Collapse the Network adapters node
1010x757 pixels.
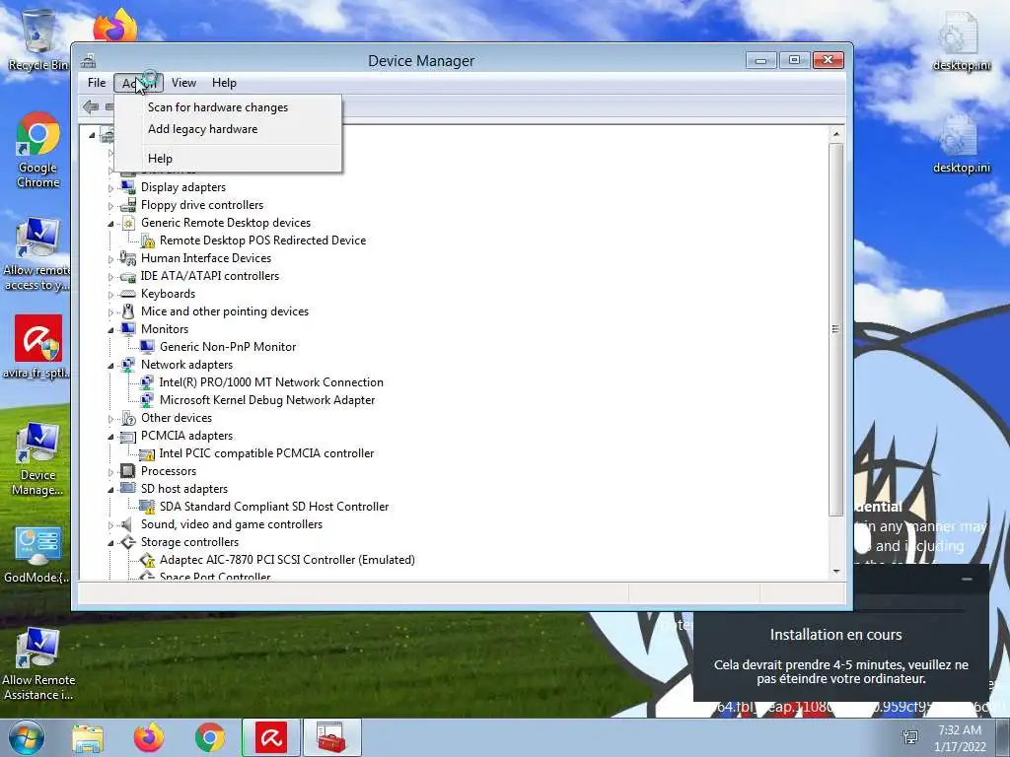pyautogui.click(x=110, y=366)
